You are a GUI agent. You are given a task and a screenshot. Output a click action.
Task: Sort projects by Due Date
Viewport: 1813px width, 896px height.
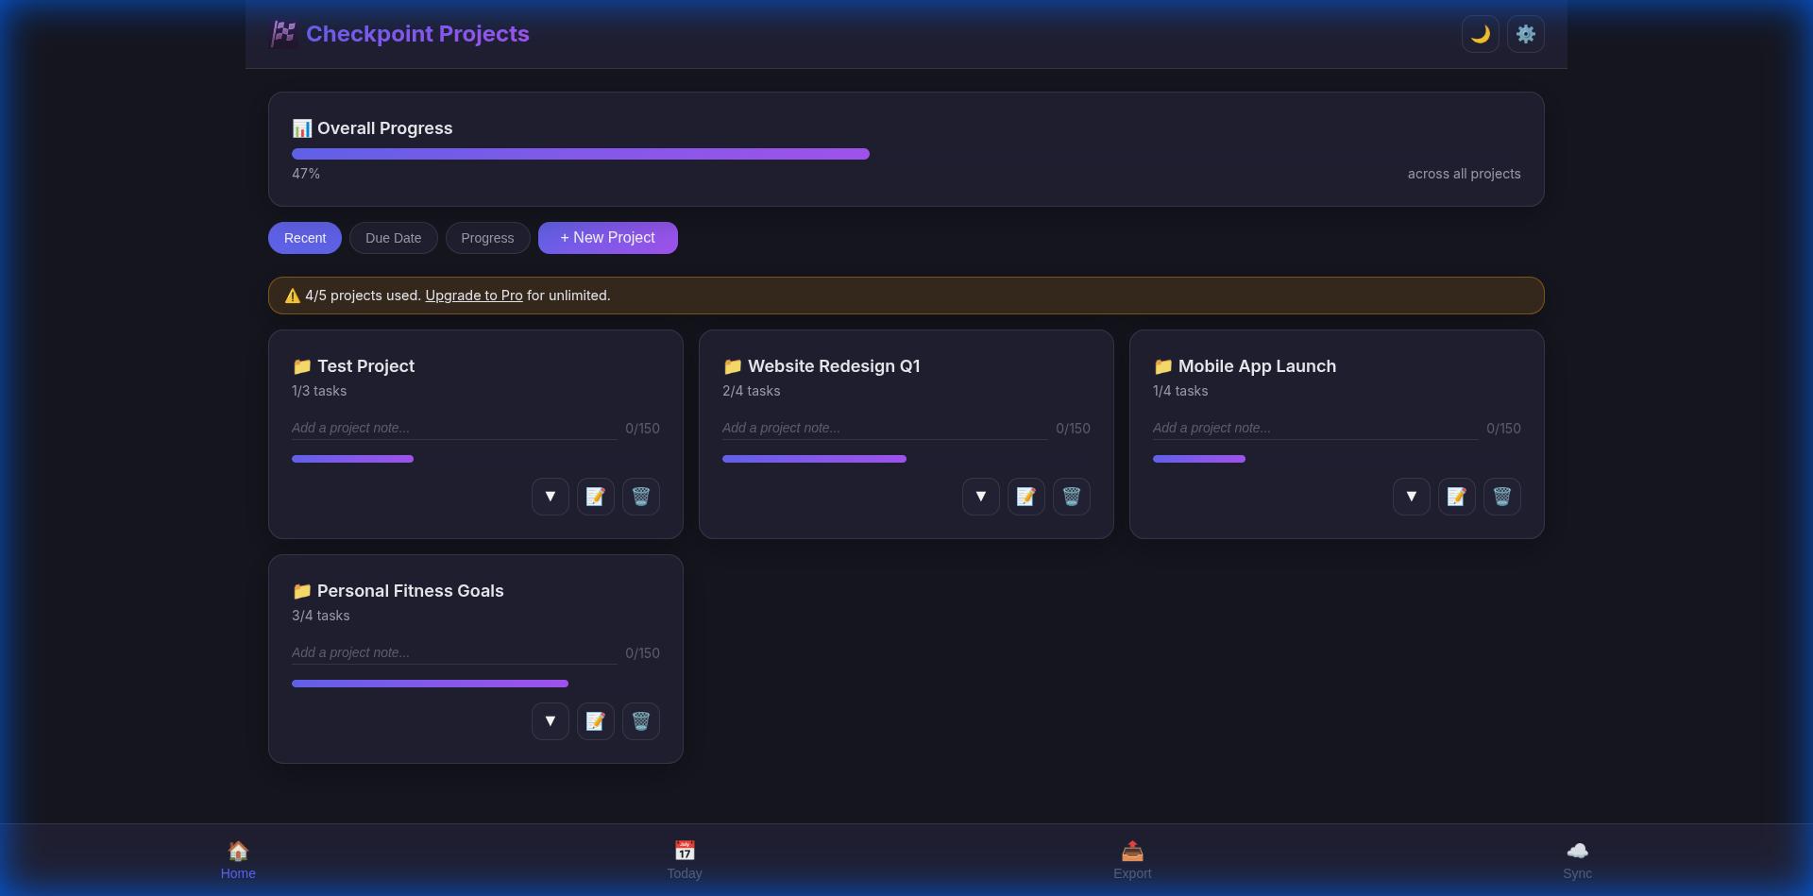click(394, 238)
